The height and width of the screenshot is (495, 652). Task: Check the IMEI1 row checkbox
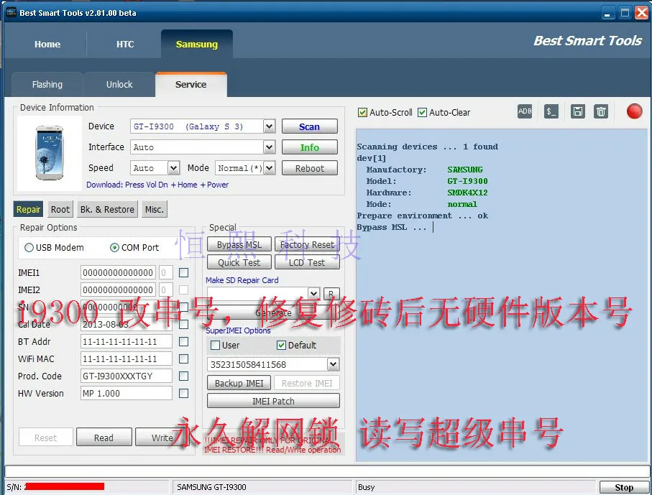pyautogui.click(x=183, y=272)
